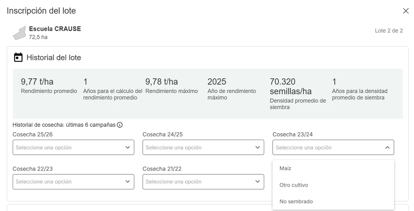Pick No sembrado option

click(x=296, y=201)
